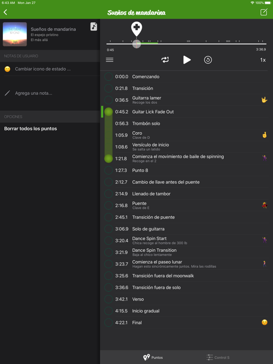Image resolution: width=273 pixels, height=364 pixels.
Task: Select loop circle for Final point
Action: coord(109,322)
